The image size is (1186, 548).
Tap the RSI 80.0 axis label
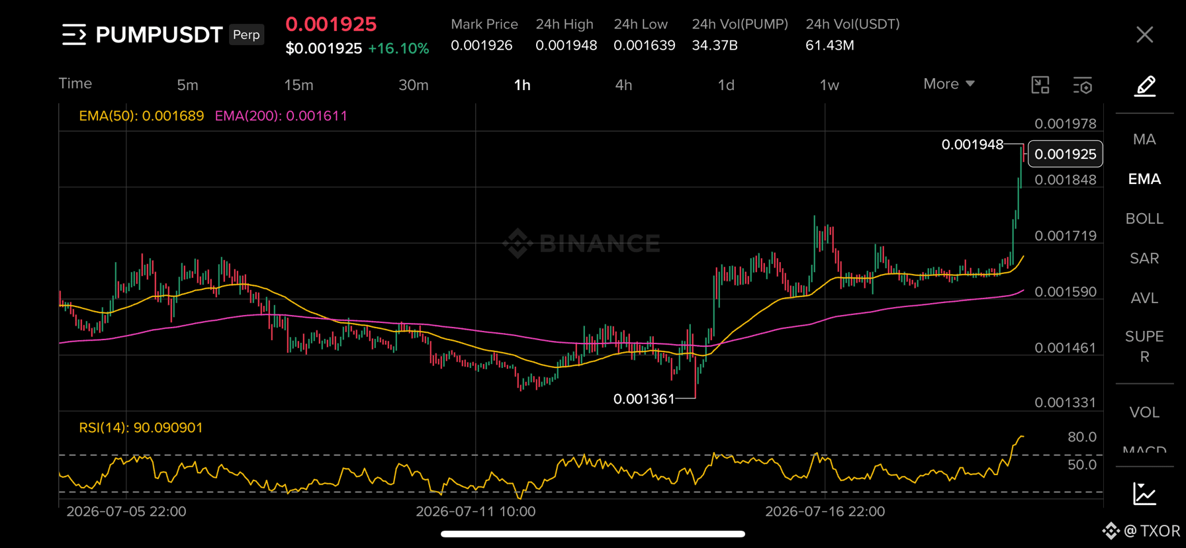(1082, 437)
